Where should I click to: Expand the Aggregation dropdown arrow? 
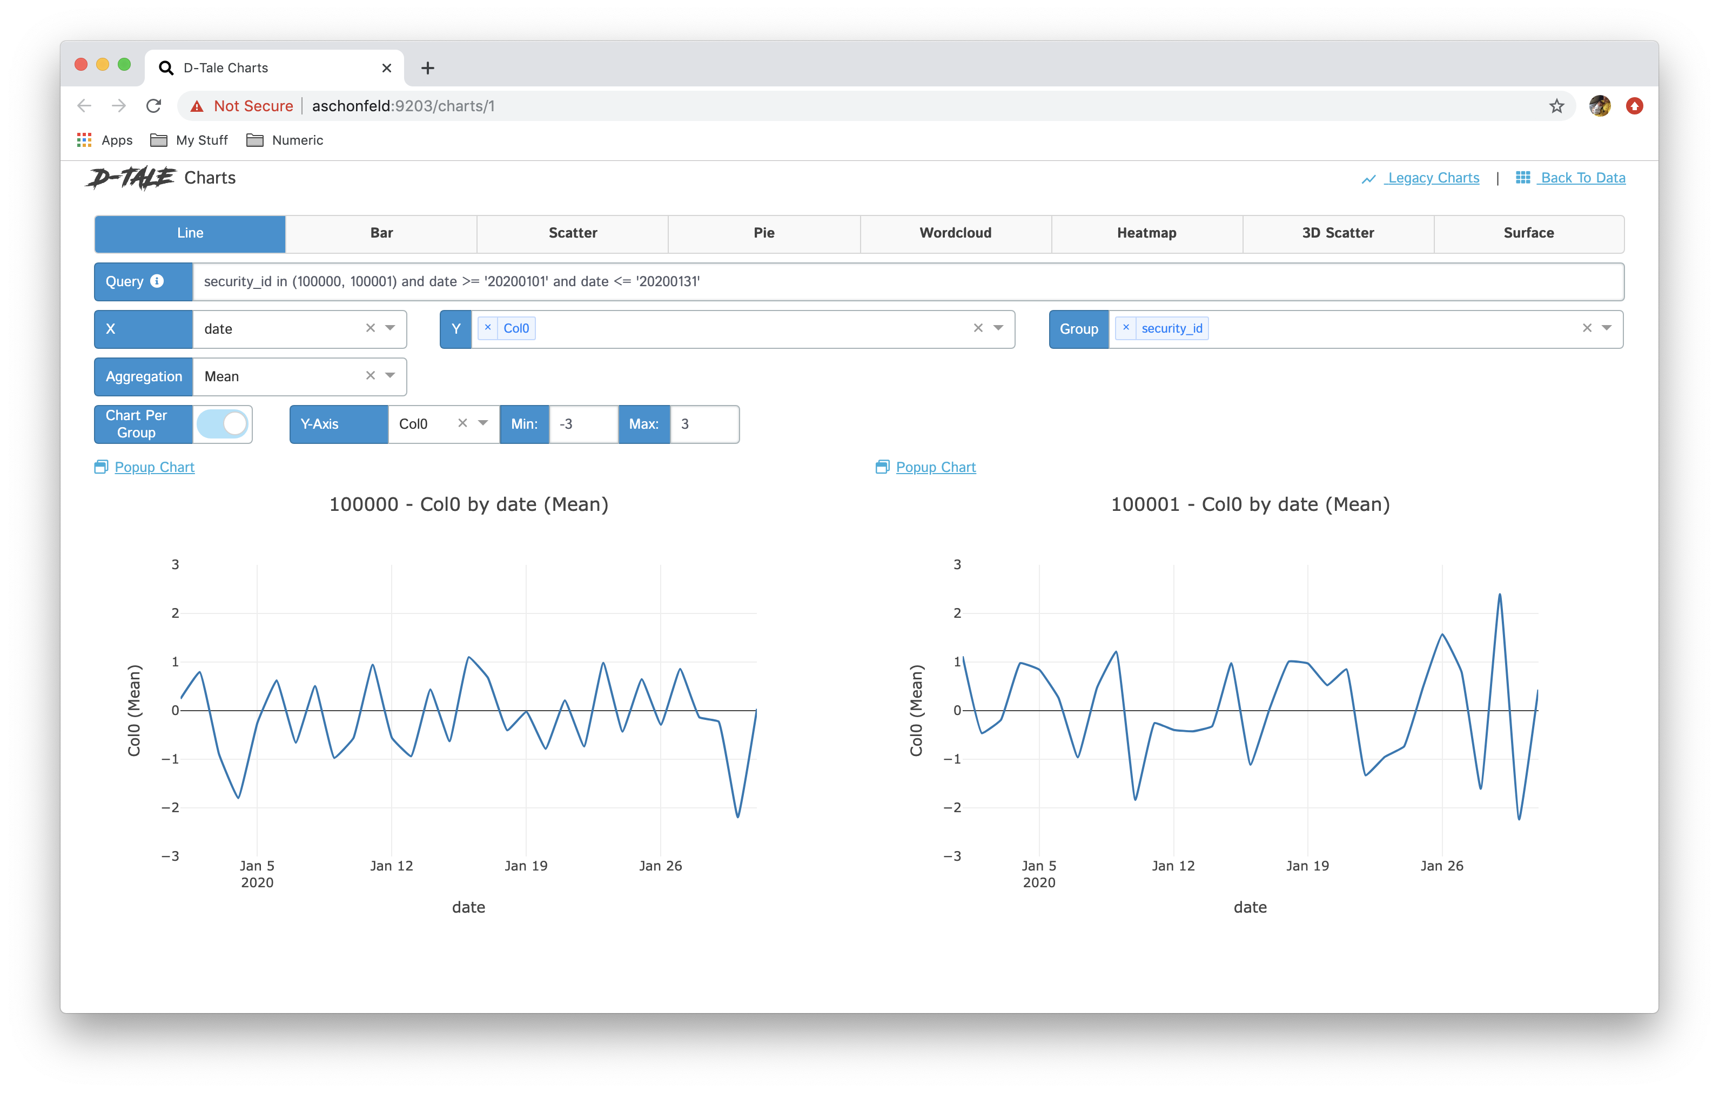391,376
